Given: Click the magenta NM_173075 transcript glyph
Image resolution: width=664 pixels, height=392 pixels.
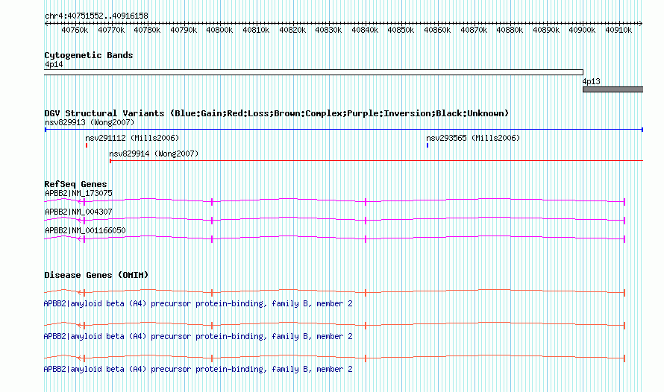Looking at the screenshot, I should click(x=334, y=201).
